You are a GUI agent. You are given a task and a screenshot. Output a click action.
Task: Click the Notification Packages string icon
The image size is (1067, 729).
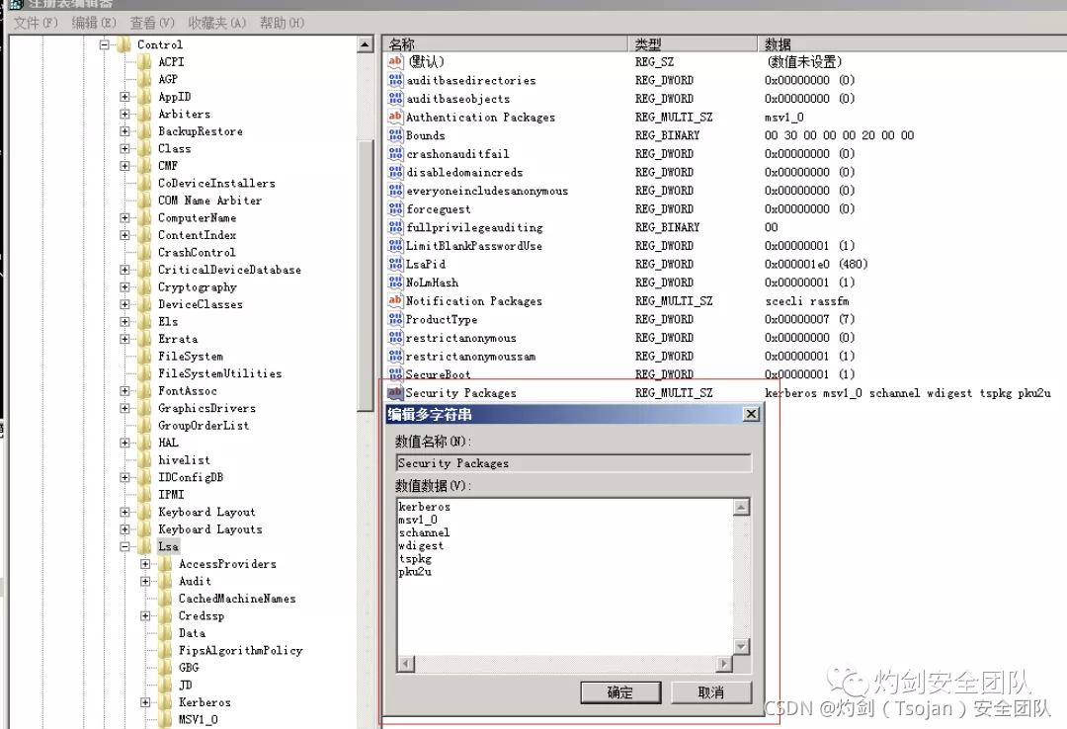395,300
